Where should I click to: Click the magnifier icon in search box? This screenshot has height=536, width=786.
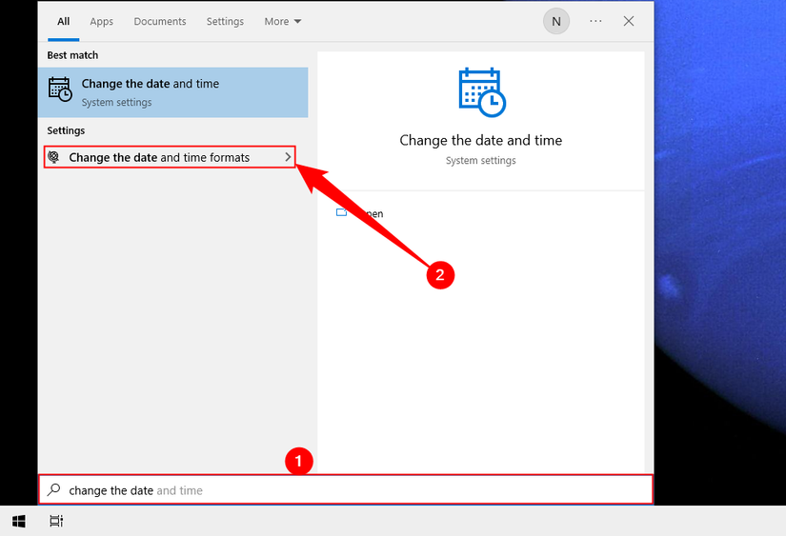coord(54,490)
